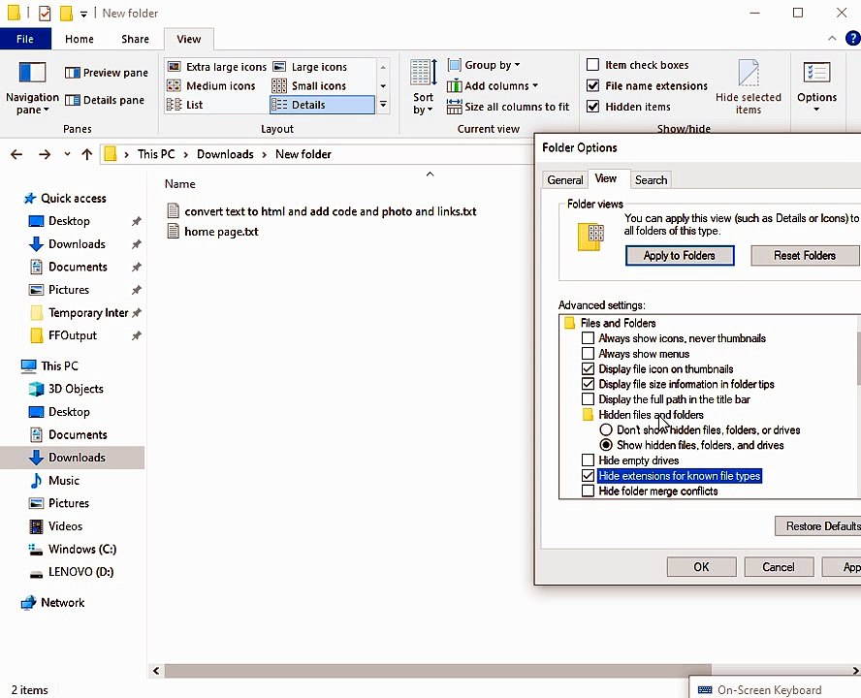Open the Options button in ribbon
Image resolution: width=861 pixels, height=698 pixels.
point(816,88)
